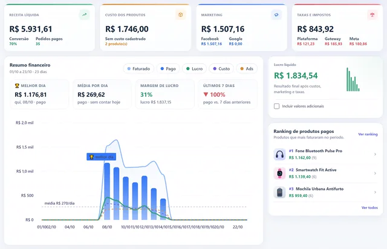Click the R$ 1.139,40 product revenue amount
The width and height of the screenshot is (387, 249).
pos(300,176)
